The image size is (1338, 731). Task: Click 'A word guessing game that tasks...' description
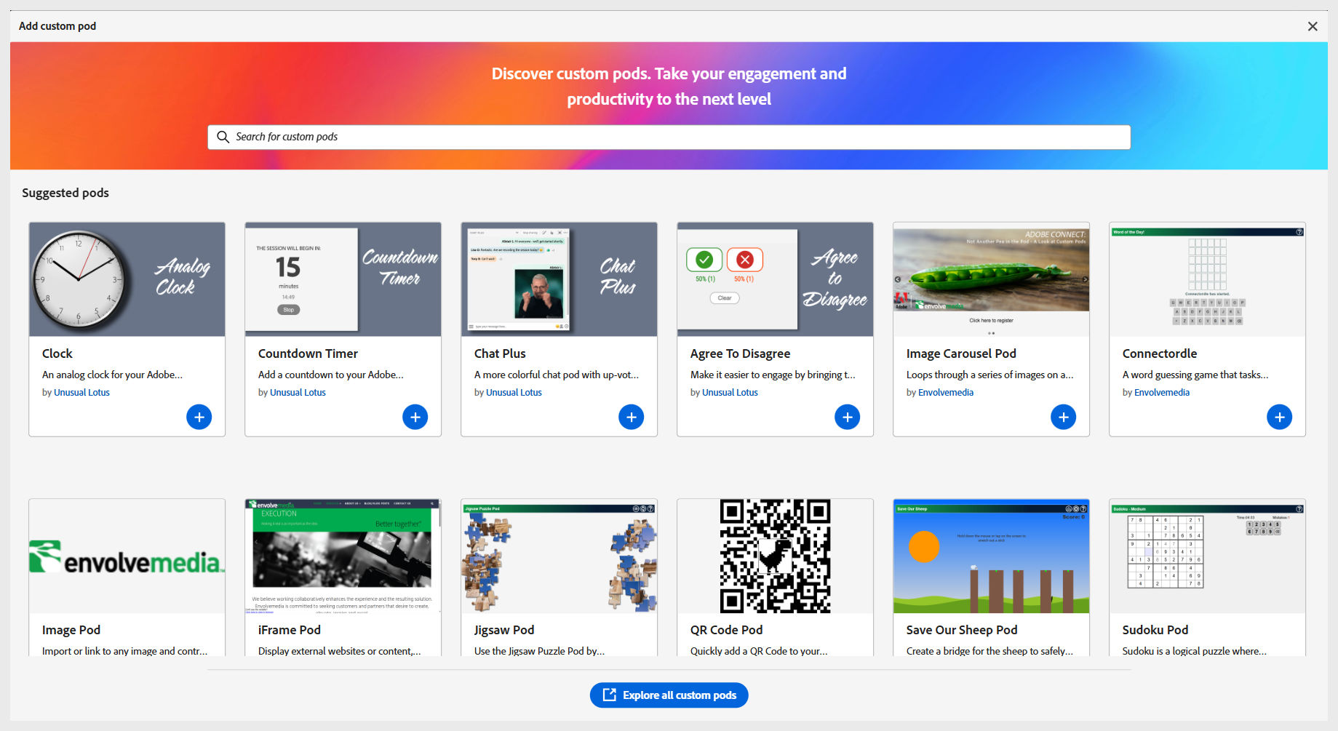pyautogui.click(x=1195, y=375)
